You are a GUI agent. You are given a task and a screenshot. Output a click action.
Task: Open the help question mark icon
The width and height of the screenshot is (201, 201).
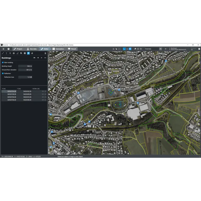8,49
